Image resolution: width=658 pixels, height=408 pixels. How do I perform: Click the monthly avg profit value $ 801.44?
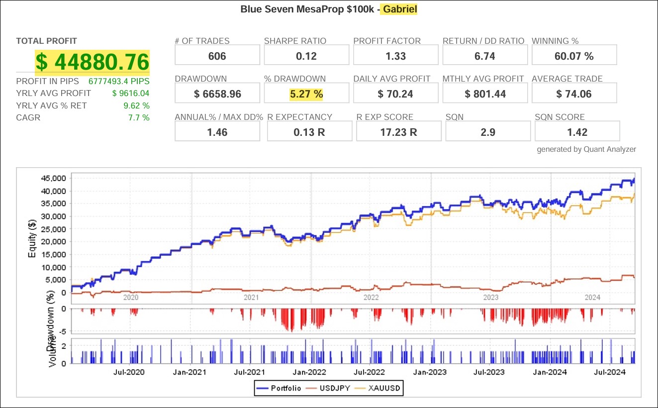click(484, 94)
